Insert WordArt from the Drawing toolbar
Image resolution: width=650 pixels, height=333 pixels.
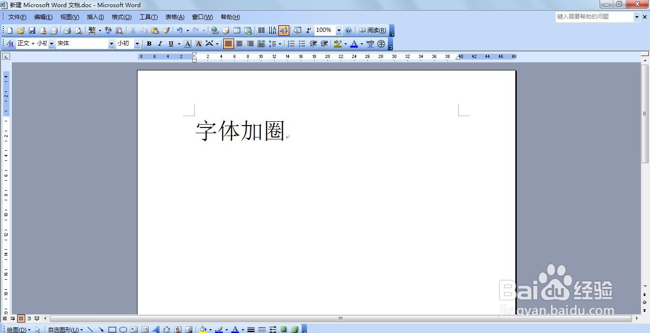156,329
